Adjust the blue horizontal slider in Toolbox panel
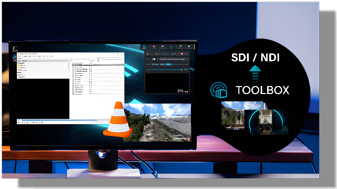Image resolution: width=337 pixels, height=189 pixels. [167, 69]
